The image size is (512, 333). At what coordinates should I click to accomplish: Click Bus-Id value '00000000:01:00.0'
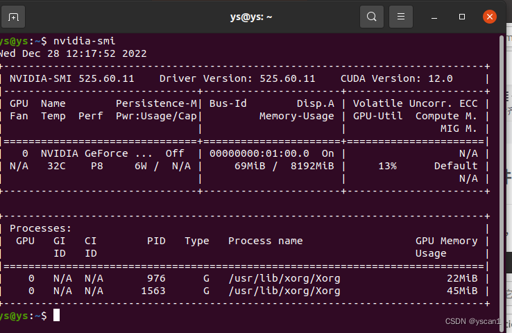(259, 153)
